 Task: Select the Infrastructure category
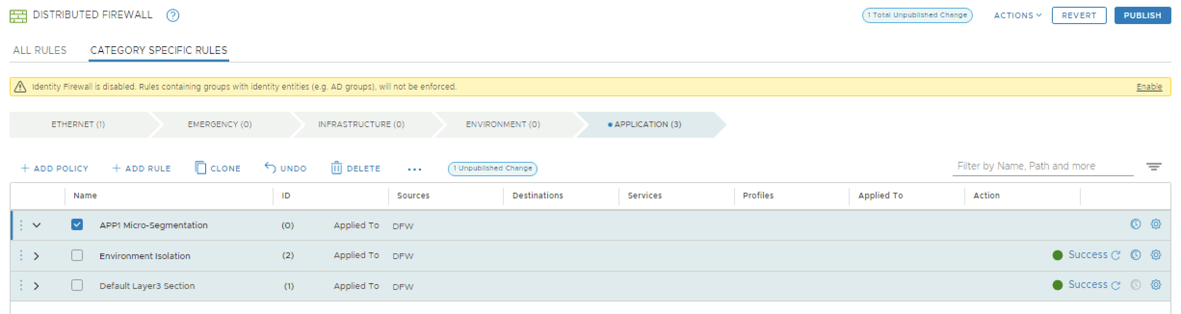point(361,124)
